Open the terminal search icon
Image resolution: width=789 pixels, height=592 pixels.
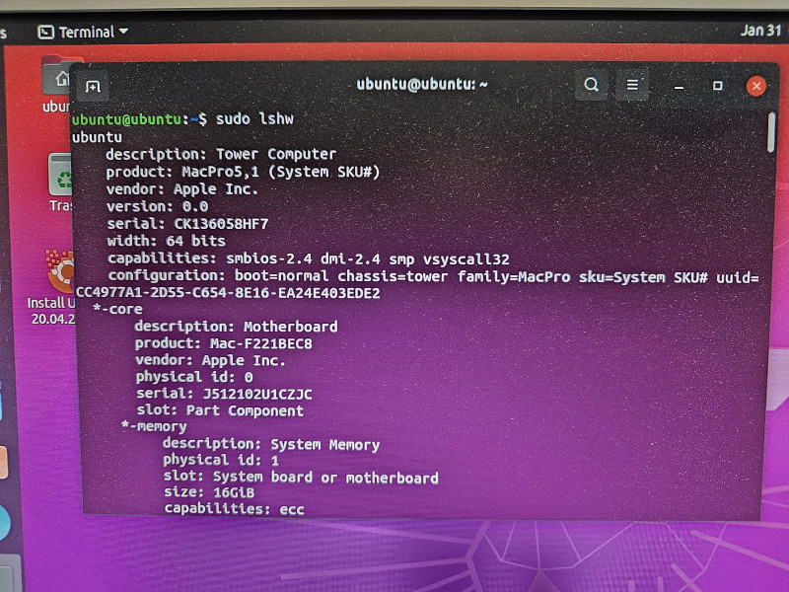(591, 85)
